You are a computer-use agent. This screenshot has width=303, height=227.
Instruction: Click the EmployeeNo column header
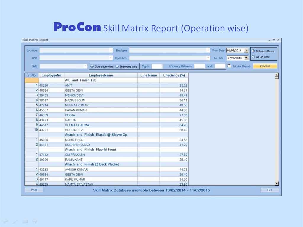tap(51, 75)
